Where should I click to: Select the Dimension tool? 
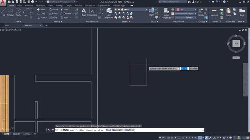pos(92,12)
